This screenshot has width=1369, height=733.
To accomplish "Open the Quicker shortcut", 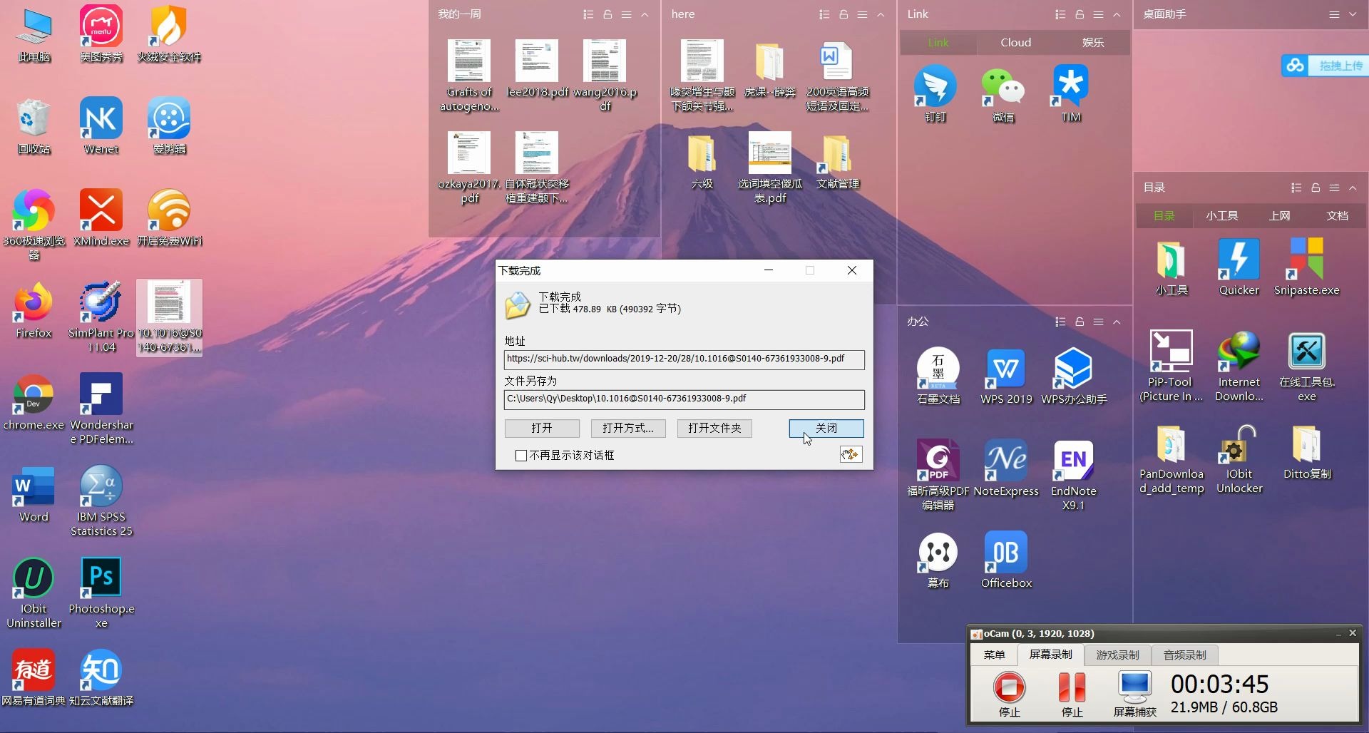I will pyautogui.click(x=1239, y=267).
